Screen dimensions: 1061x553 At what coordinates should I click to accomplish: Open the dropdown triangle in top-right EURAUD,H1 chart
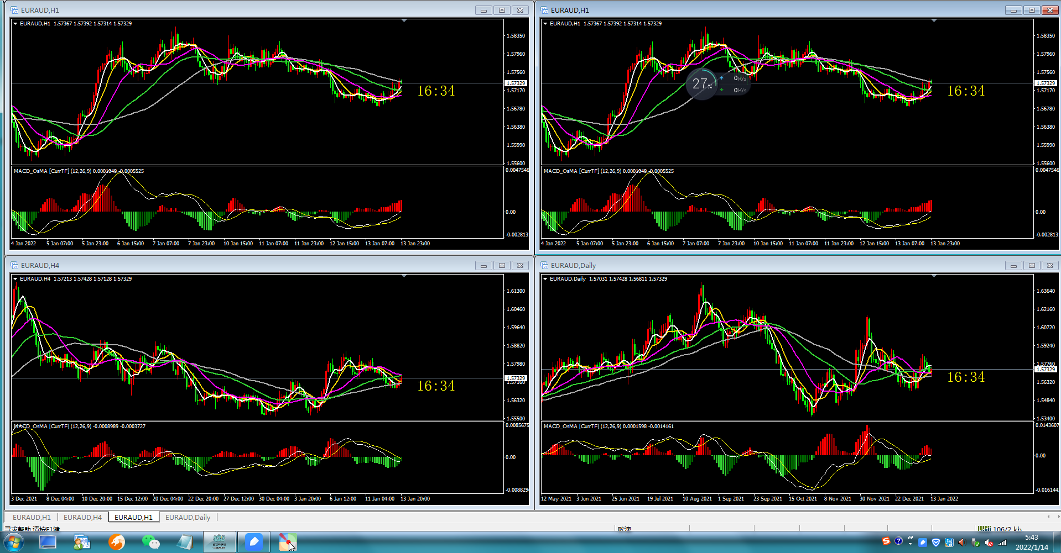tap(545, 24)
